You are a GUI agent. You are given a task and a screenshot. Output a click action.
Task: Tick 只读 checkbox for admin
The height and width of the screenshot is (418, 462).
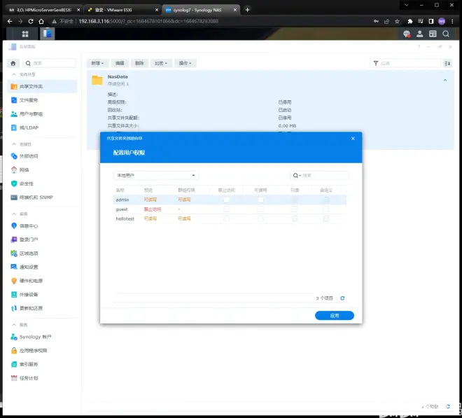(294, 200)
